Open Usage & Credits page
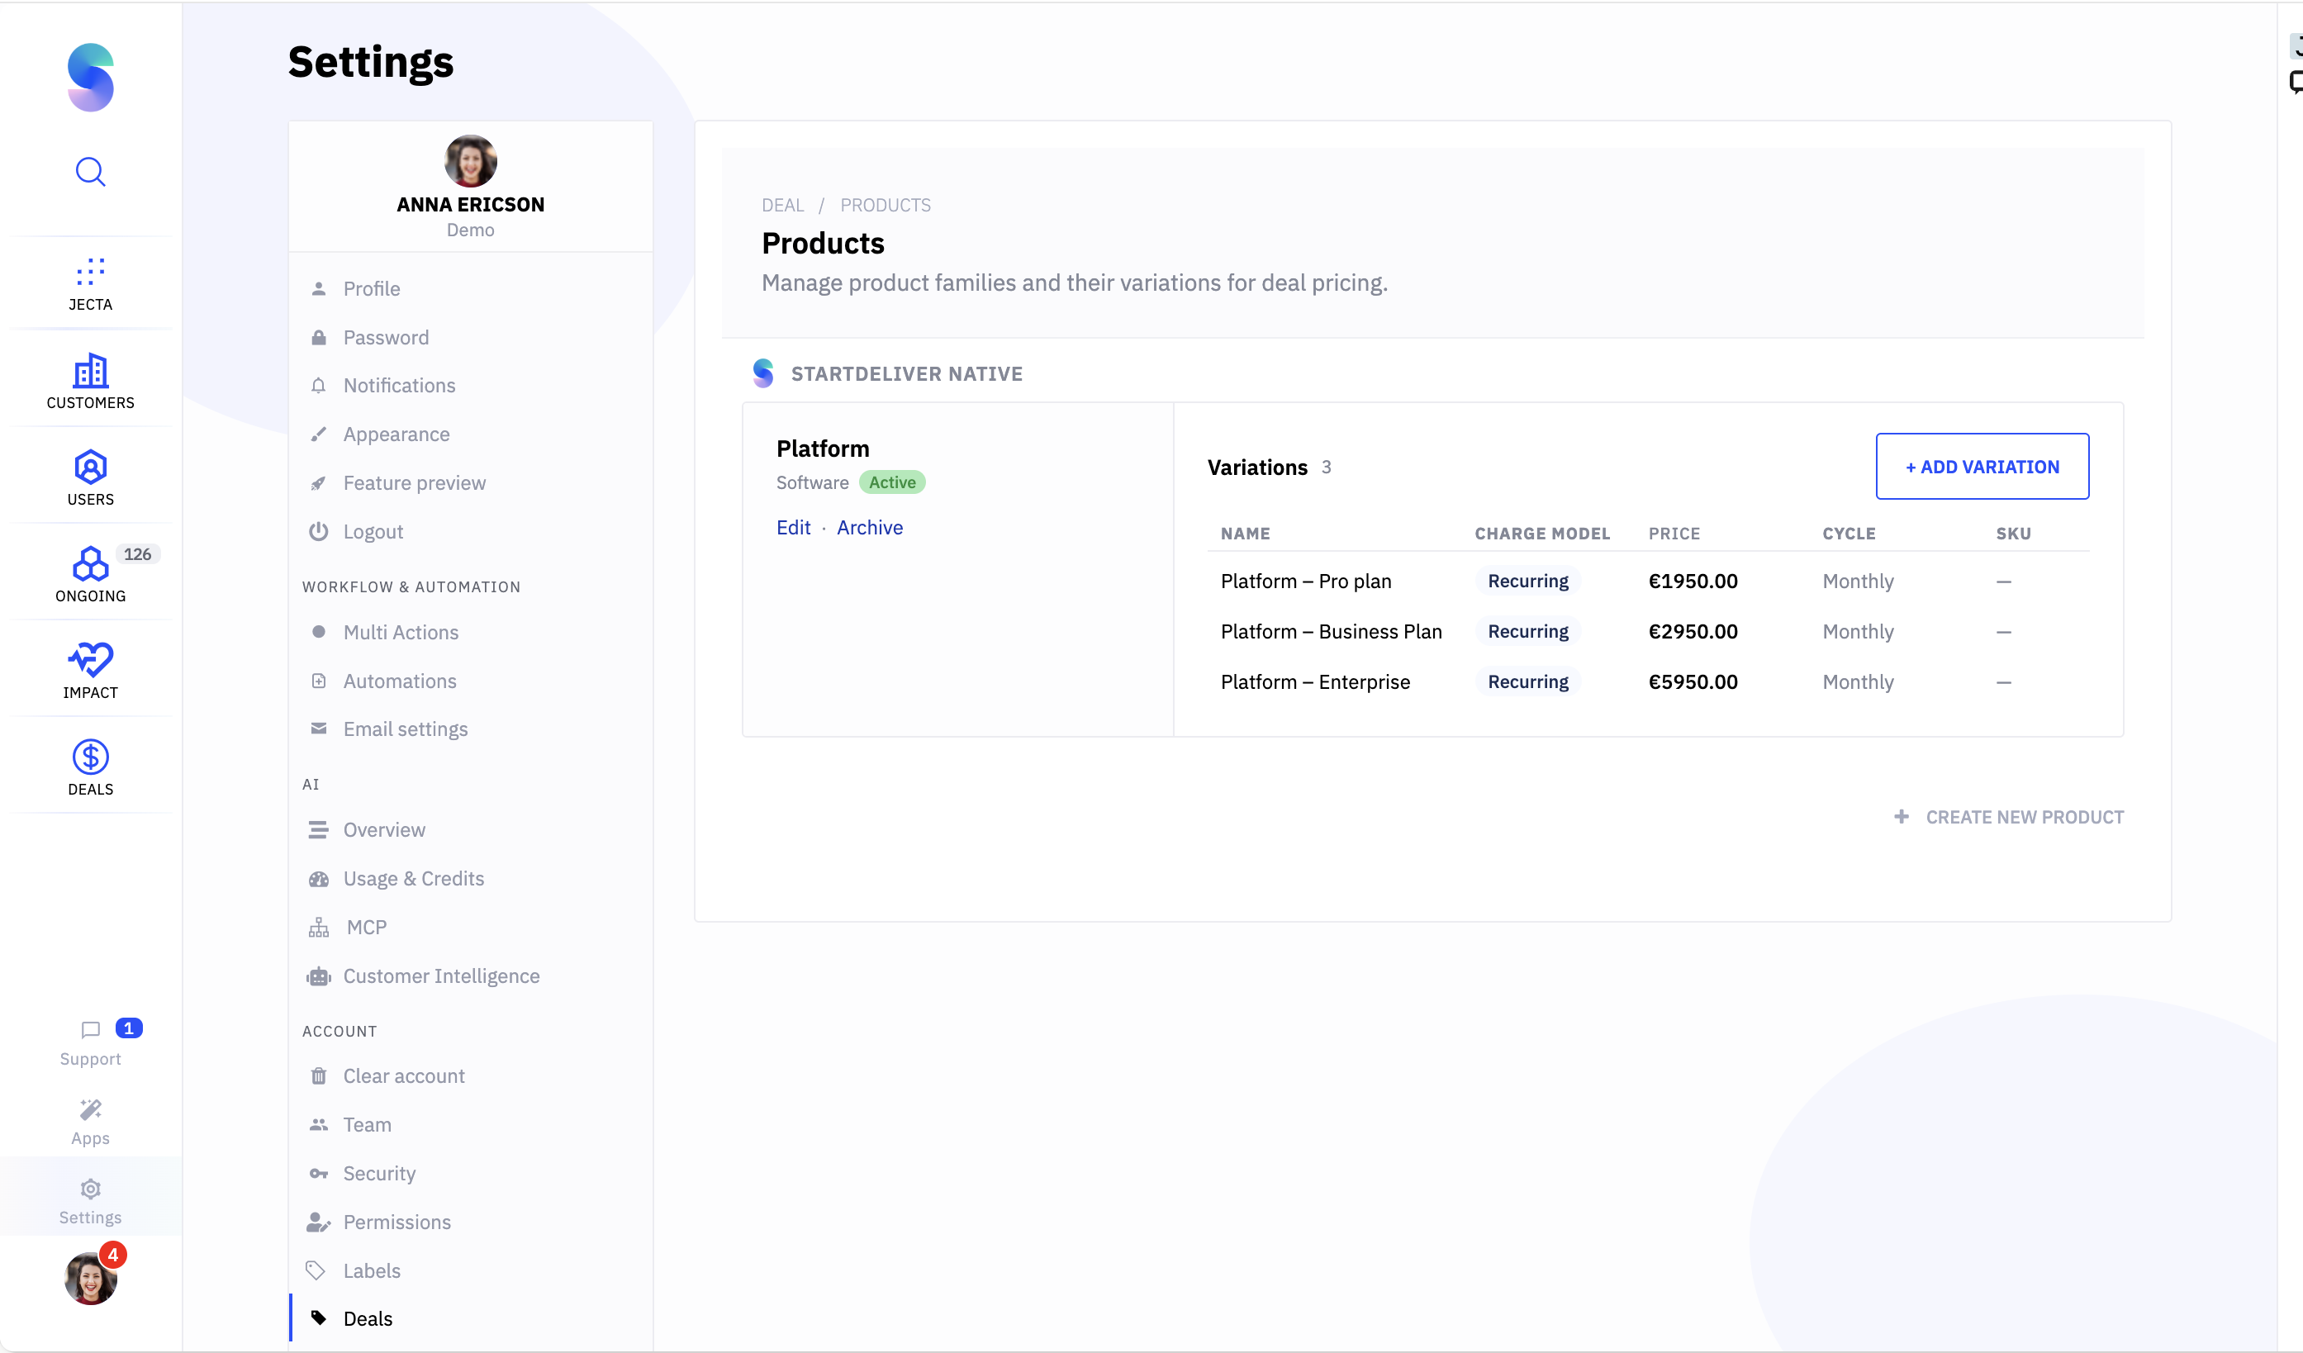 pos(413,878)
